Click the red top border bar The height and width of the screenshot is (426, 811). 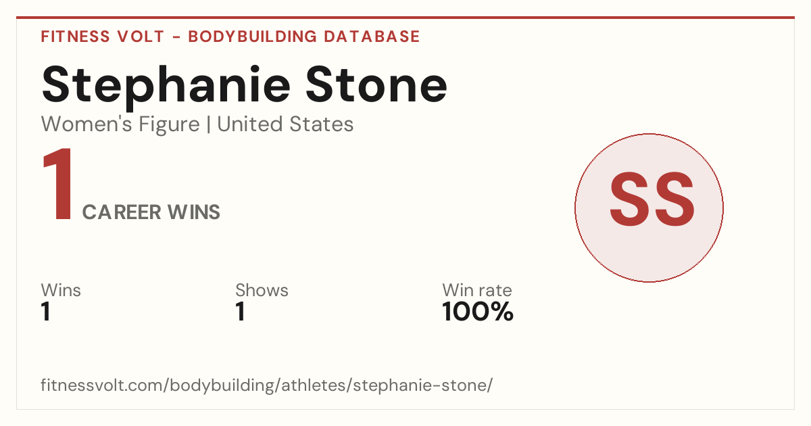click(405, 18)
